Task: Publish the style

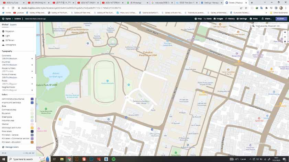Action: (281, 19)
